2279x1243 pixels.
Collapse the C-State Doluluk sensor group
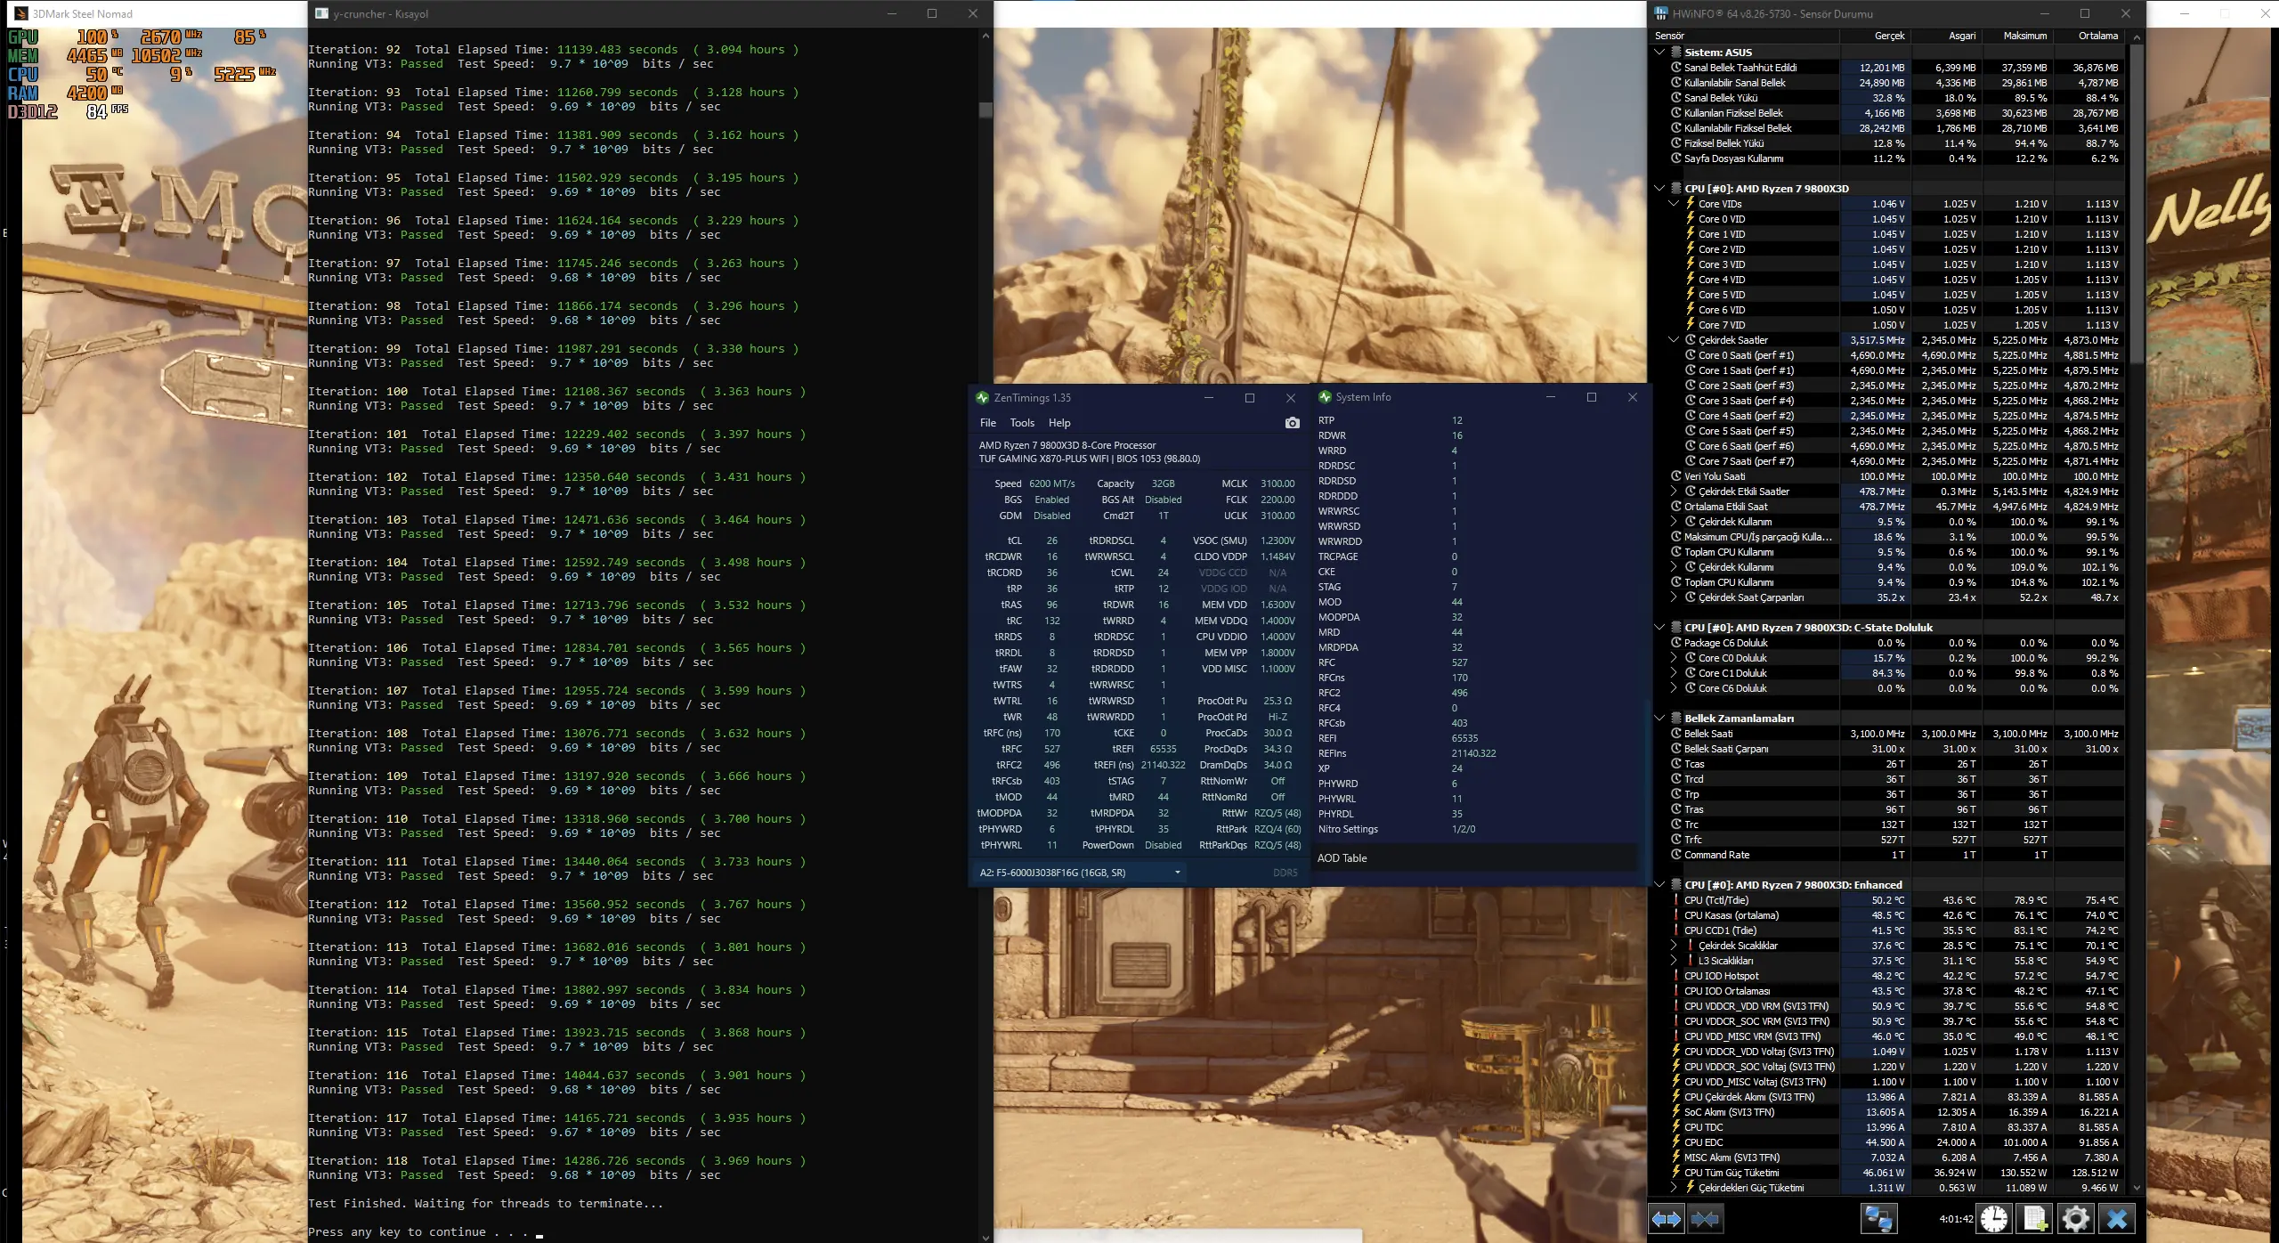(x=1659, y=627)
